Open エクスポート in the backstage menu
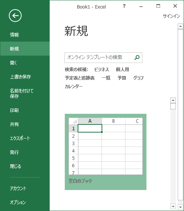This screenshot has height=211, width=184. [20, 138]
